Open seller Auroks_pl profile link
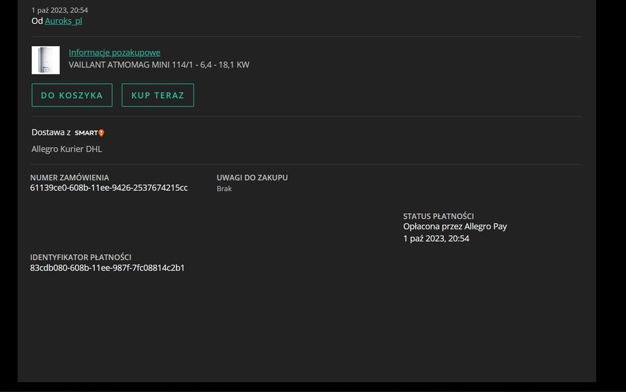Viewport: 626px width, 392px height. tap(63, 21)
